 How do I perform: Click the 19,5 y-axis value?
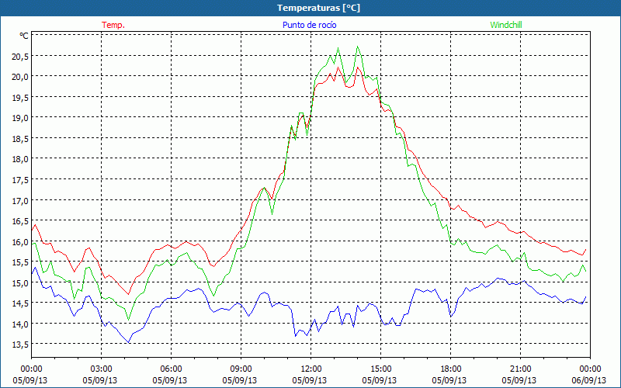pos(20,98)
